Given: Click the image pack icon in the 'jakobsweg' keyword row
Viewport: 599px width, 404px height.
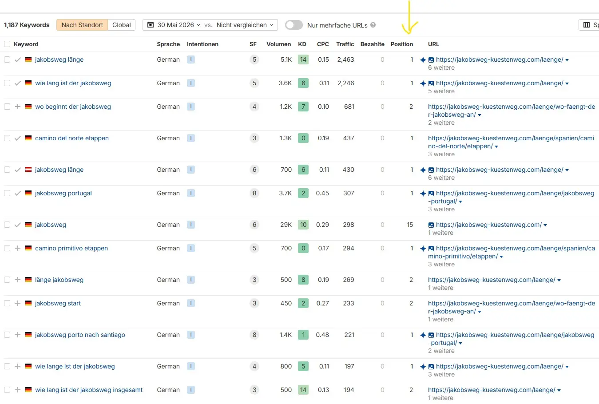Looking at the screenshot, I should 431,225.
